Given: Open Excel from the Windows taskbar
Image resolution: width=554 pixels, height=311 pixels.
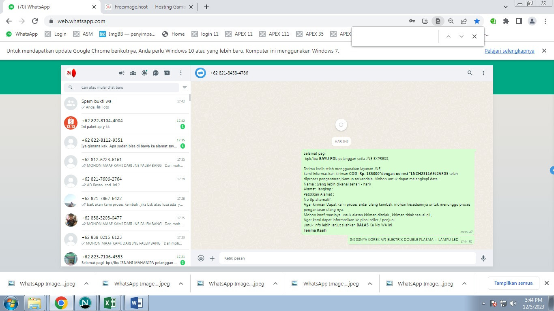Looking at the screenshot, I should coord(111,303).
